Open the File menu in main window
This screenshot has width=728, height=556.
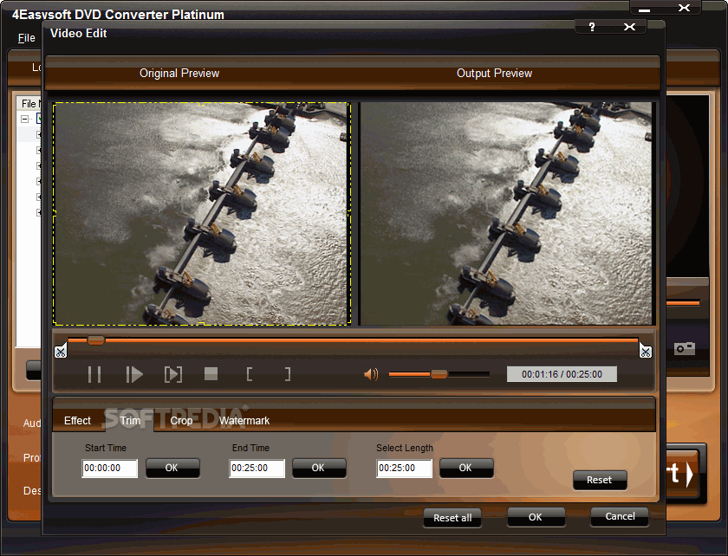27,38
